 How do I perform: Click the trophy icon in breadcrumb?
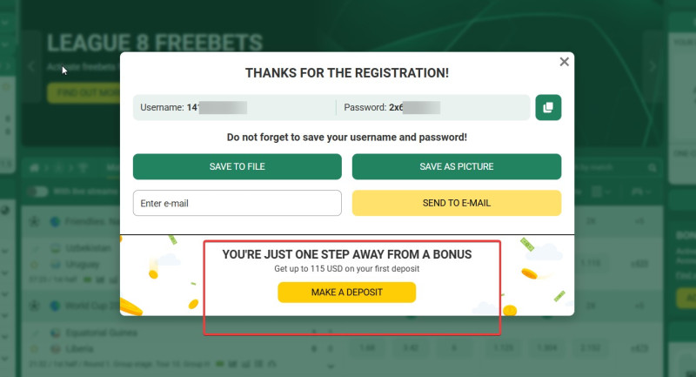tap(84, 166)
